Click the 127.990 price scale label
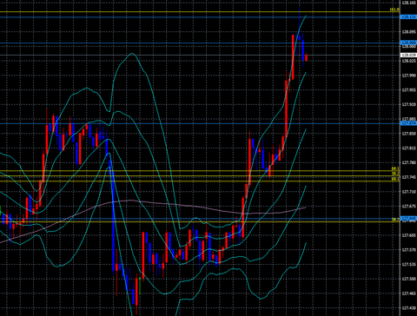 408,76
